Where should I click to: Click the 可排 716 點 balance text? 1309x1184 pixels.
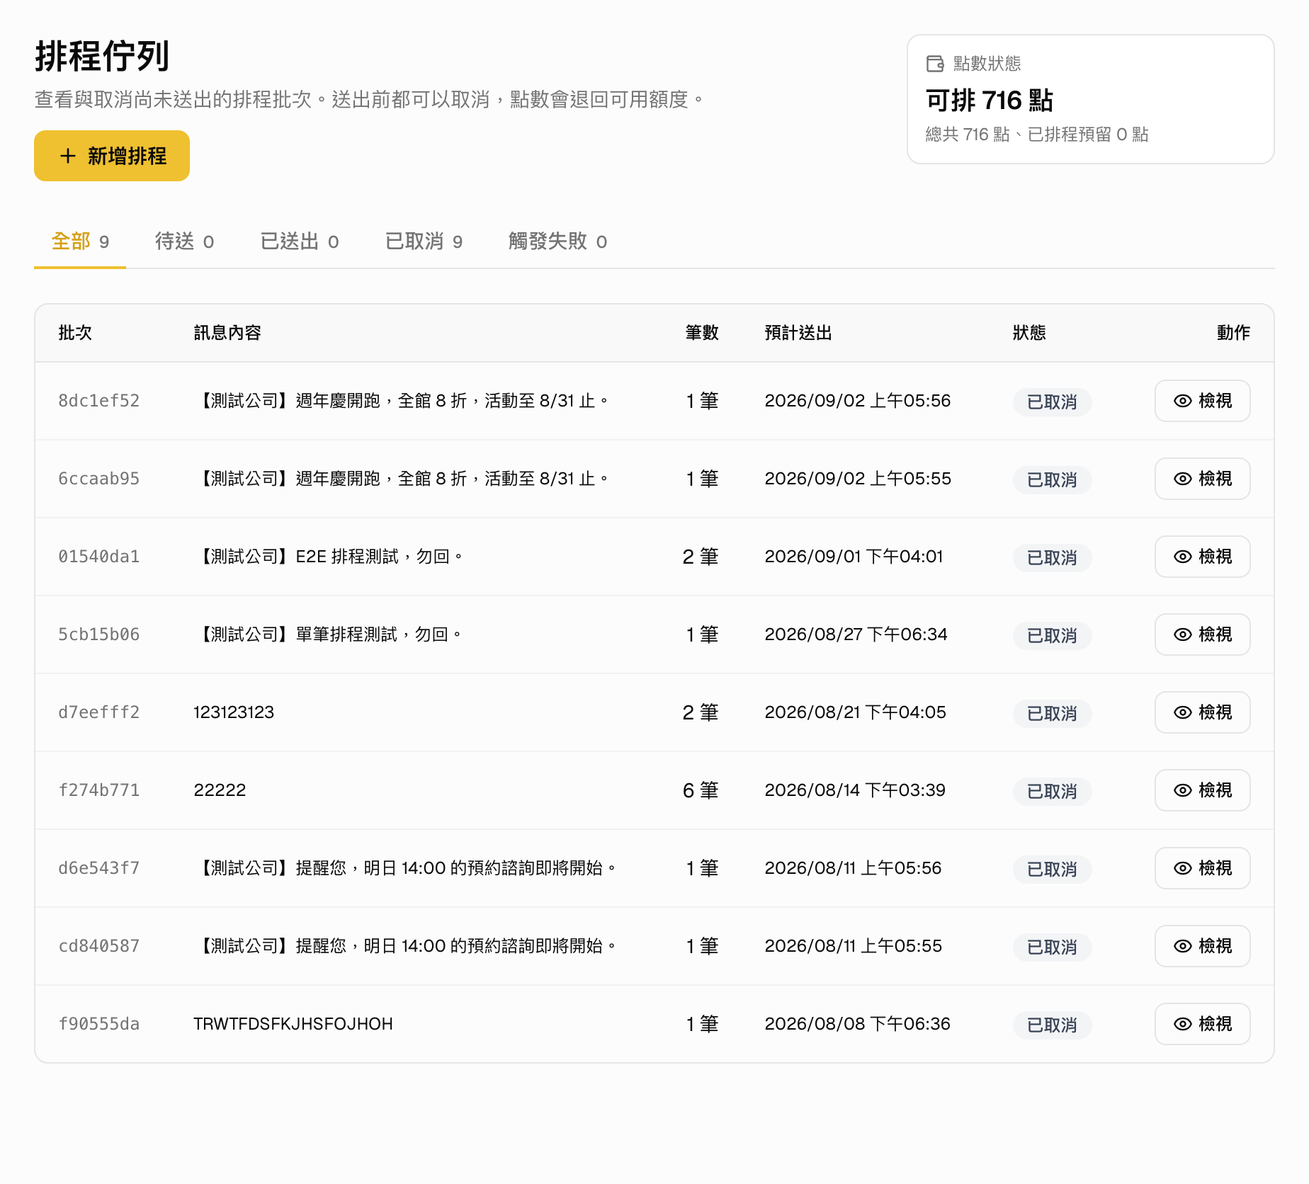pos(990,101)
